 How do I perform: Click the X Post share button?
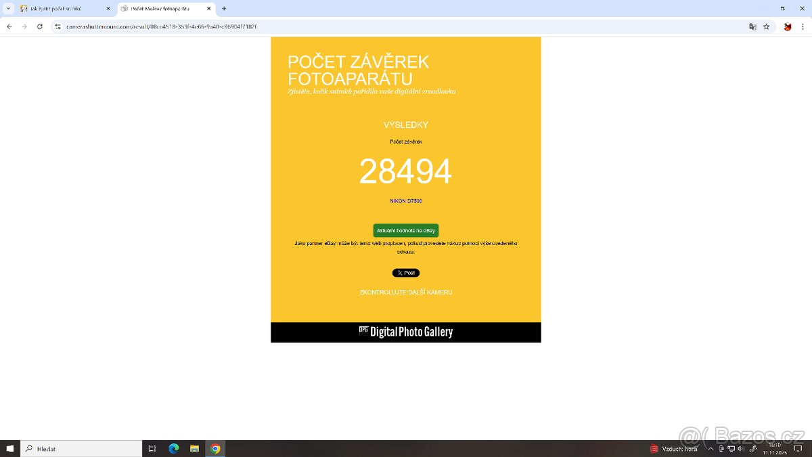(x=406, y=273)
